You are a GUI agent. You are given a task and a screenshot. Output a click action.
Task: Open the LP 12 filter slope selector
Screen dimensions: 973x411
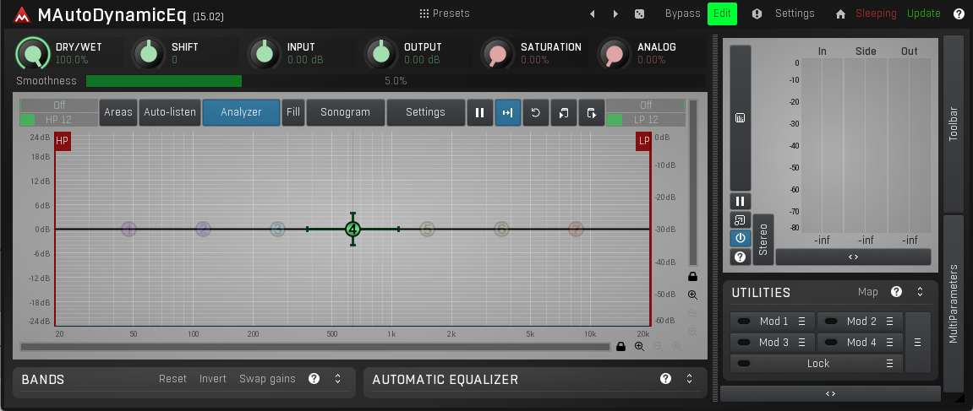click(646, 120)
